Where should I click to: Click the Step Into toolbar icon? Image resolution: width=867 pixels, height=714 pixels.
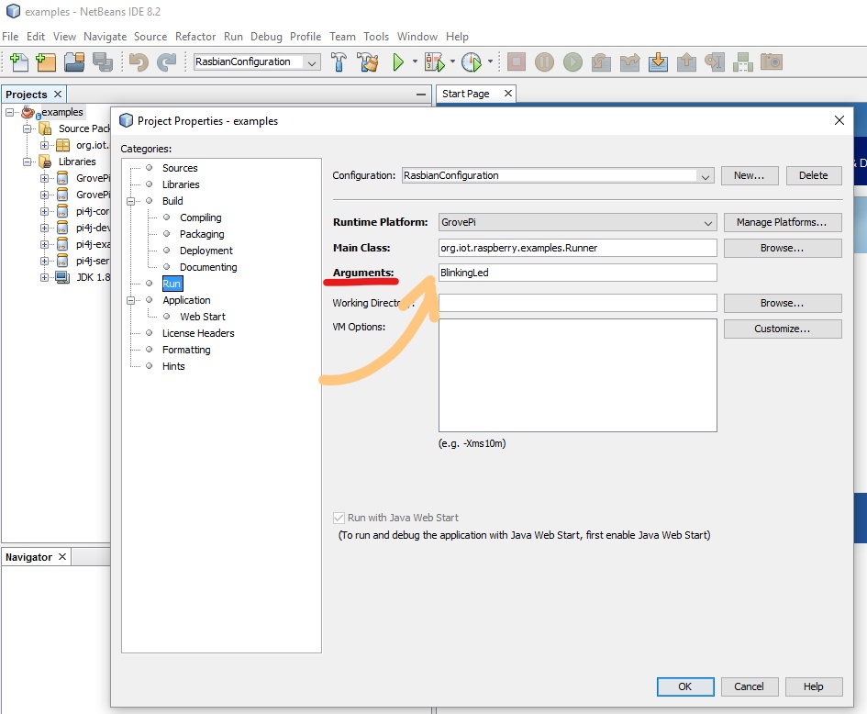658,61
